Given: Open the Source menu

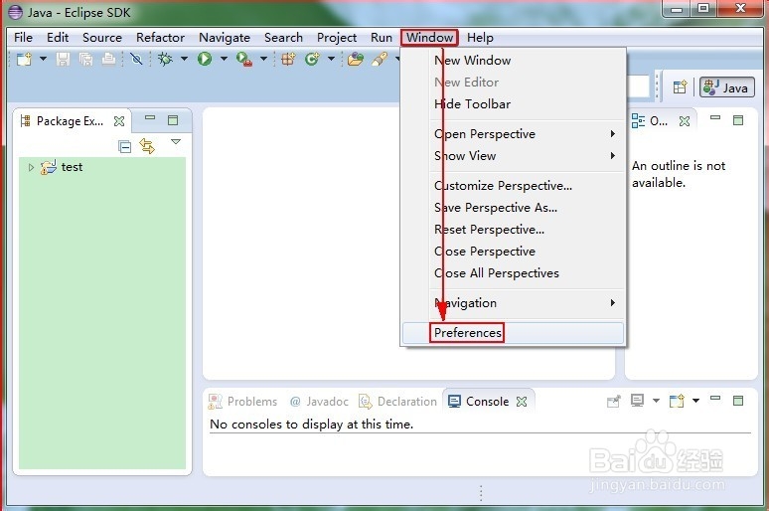Looking at the screenshot, I should tap(102, 38).
